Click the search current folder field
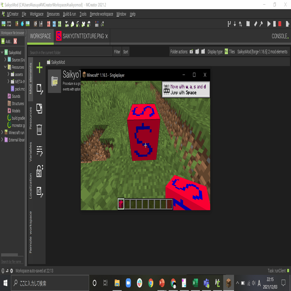This screenshot has height=291, width=291. [70, 51]
